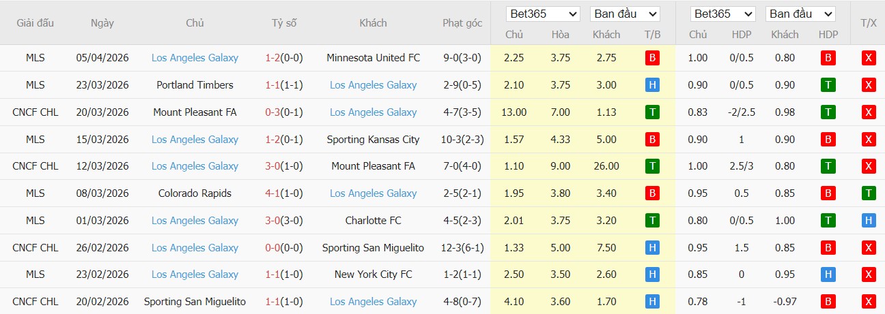Click the 4-1(1-0) Colorado Rapids score
Screen dimensions: 885x314
[x=284, y=193]
